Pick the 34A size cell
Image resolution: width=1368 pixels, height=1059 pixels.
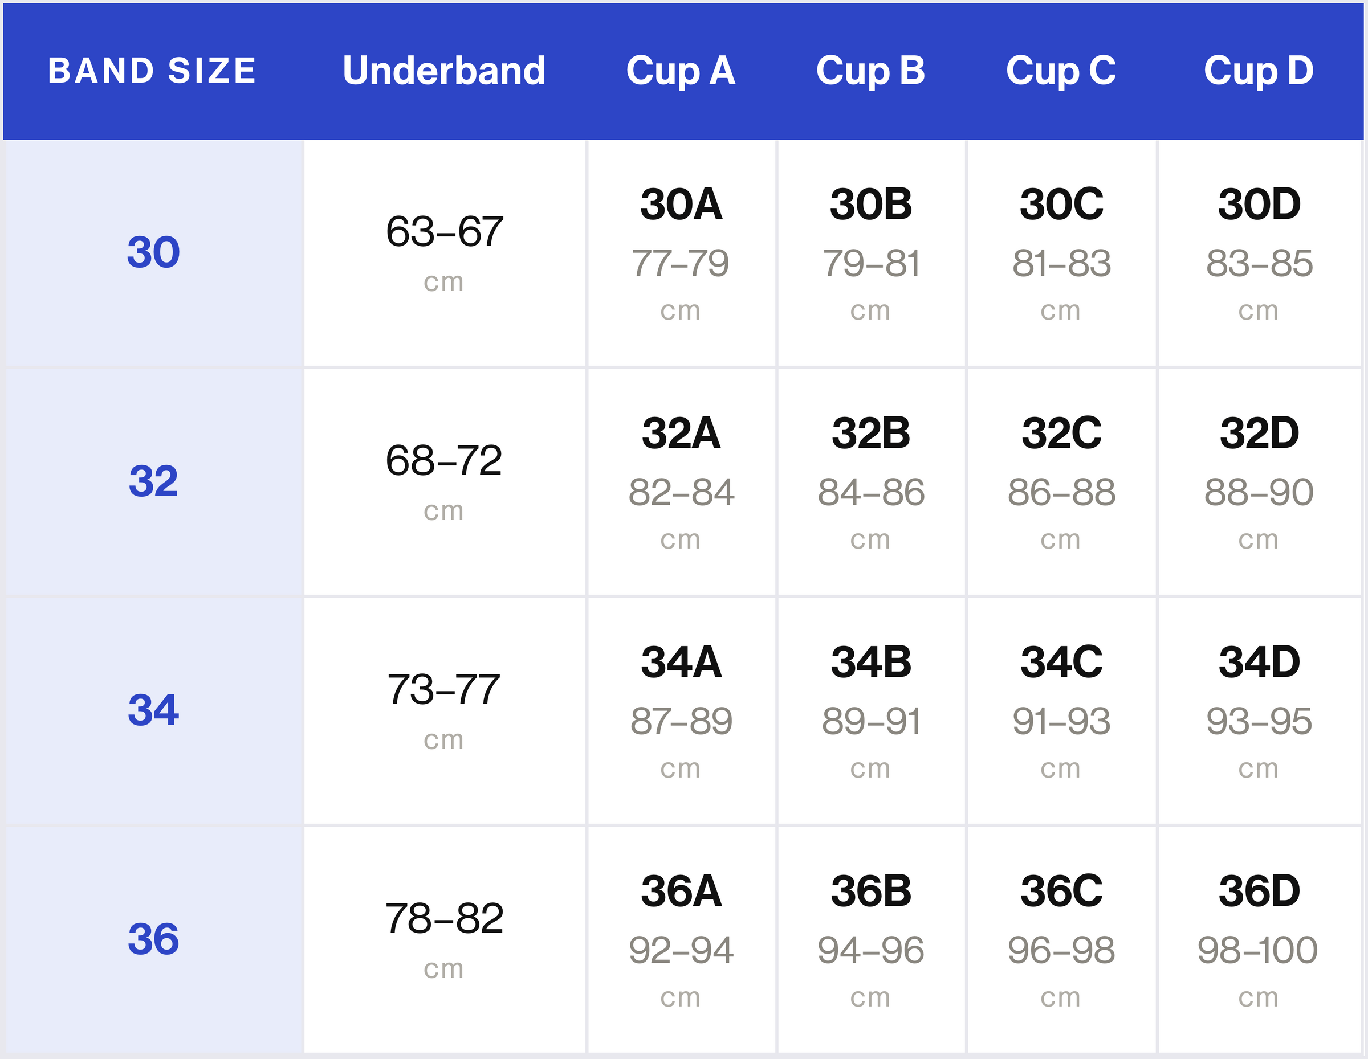click(682, 710)
